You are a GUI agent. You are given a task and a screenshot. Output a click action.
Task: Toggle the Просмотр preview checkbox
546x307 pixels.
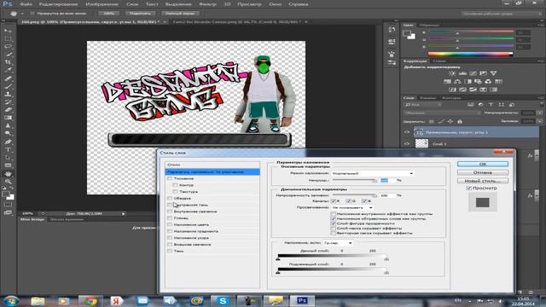point(468,188)
